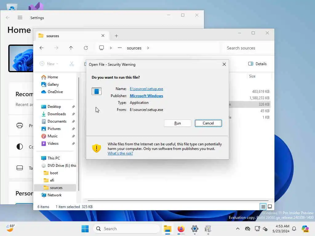The image size is (315, 236).
Task: Click the Cut scissors icon
Action: [72, 64]
